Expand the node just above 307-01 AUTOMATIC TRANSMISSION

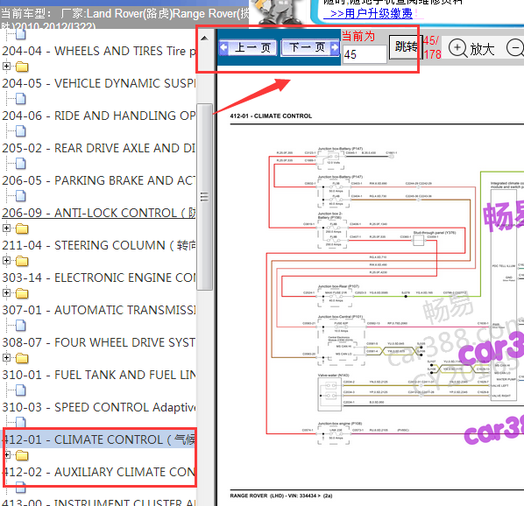click(6, 292)
